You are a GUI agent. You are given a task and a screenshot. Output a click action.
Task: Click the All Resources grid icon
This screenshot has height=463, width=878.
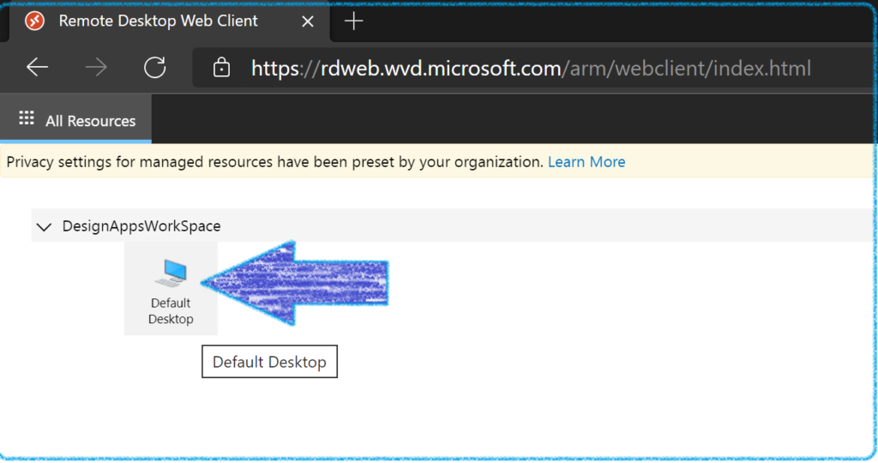(27, 118)
